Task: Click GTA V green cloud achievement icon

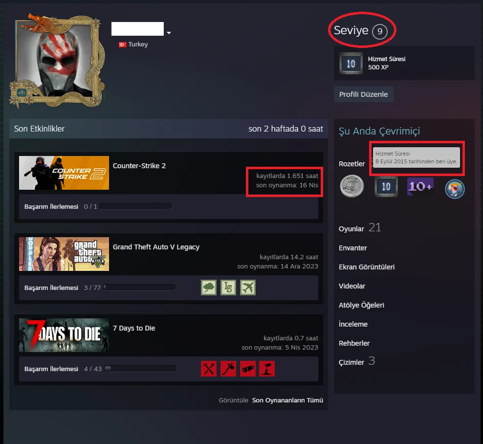Action: (x=209, y=288)
